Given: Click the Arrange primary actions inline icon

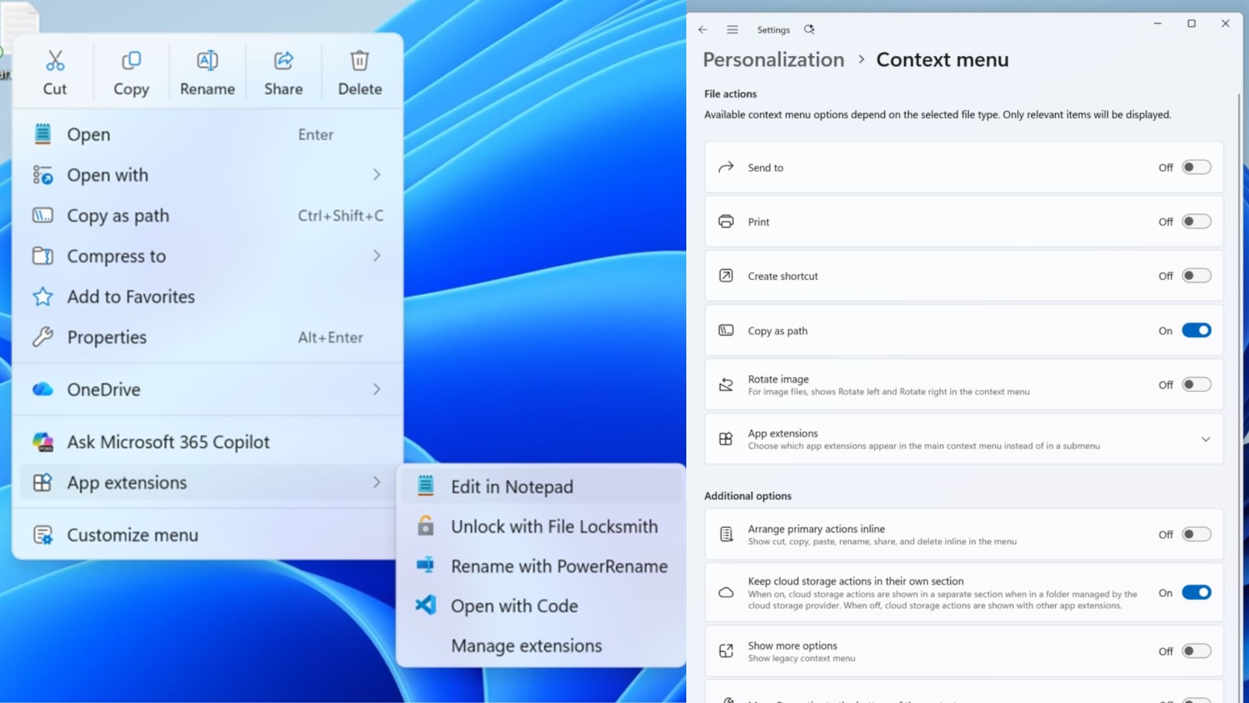Looking at the screenshot, I should (726, 534).
